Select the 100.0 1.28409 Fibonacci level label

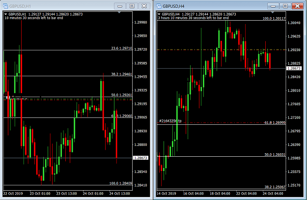[x=121, y=183]
